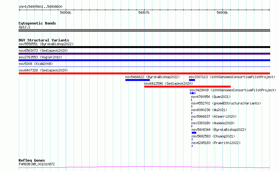Click the right arrow of the ruler
Screen dimensions: 279x171
[x=269, y=10]
